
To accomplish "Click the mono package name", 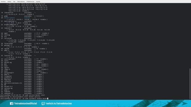I will pos(6,66).
